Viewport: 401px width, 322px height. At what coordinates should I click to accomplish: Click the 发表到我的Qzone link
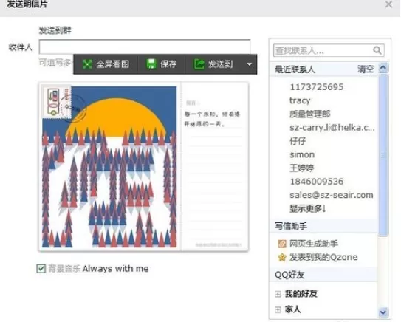pos(323,257)
